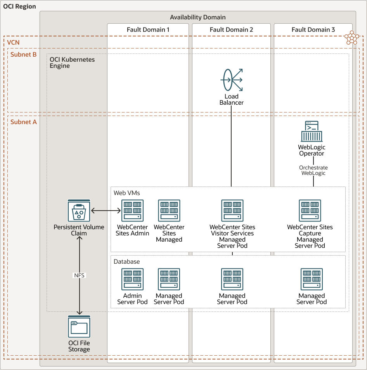
Task: Click the VCN network icon at corner
Action: click(x=351, y=38)
